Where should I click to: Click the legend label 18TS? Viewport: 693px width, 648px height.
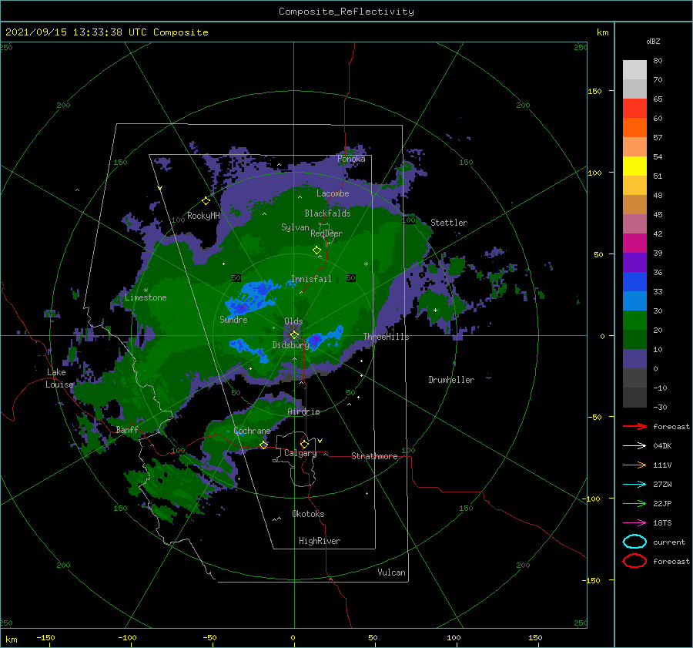[x=662, y=523]
